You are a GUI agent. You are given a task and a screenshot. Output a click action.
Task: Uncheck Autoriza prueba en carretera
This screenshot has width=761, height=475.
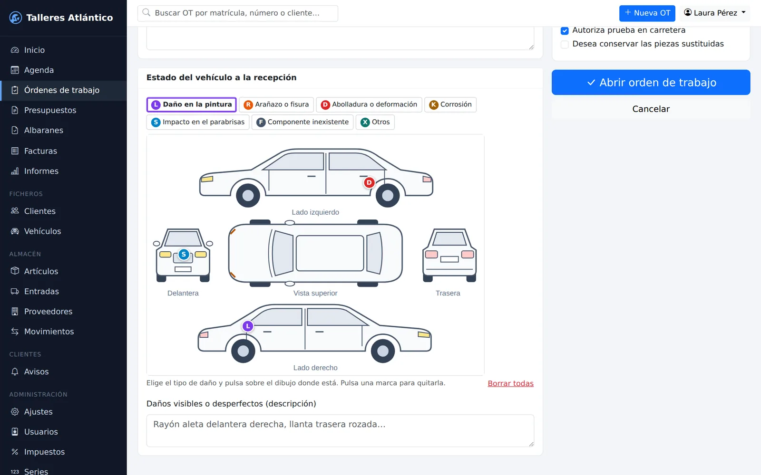[565, 30]
